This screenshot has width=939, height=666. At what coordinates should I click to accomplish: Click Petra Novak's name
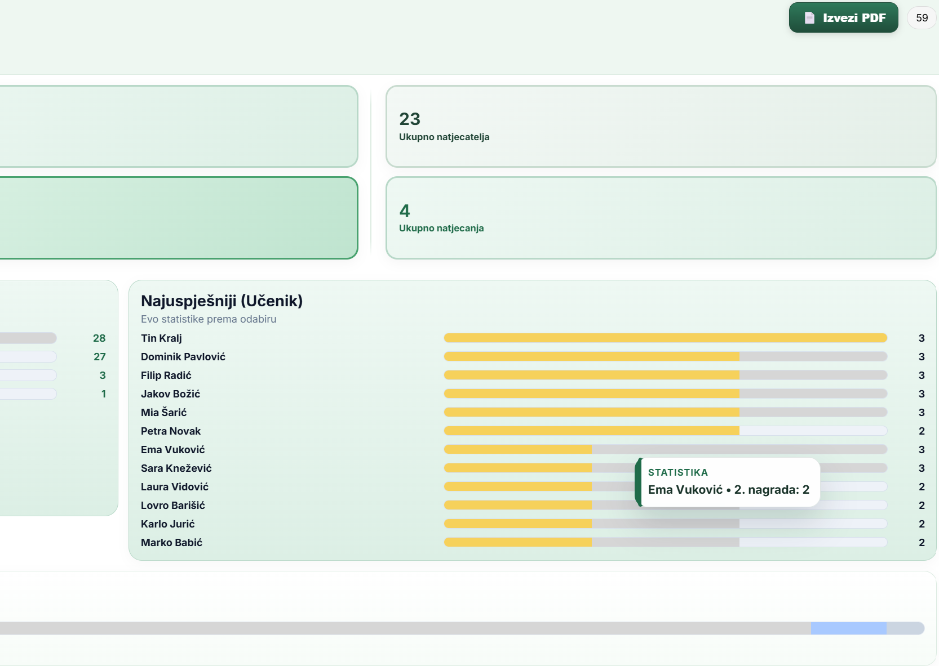pyautogui.click(x=171, y=431)
